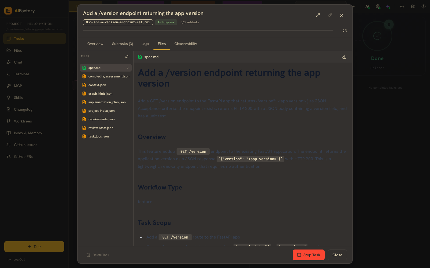The image size is (430, 268).
Task: Click chevron on spec.md row
Action: click(128, 68)
